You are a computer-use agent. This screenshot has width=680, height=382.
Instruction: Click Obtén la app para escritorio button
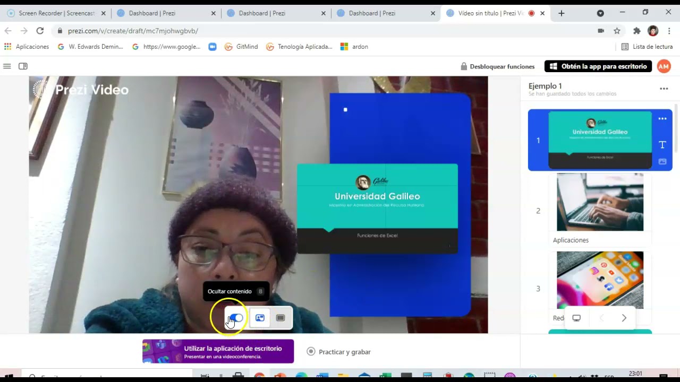pyautogui.click(x=598, y=66)
